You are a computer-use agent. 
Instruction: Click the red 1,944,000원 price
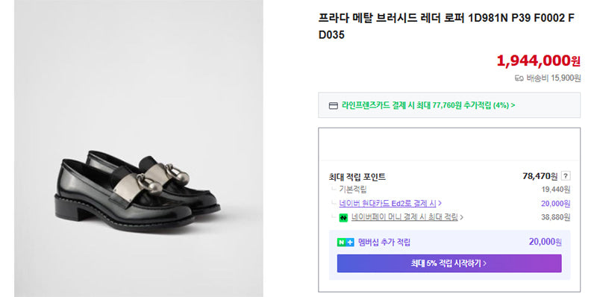click(538, 61)
